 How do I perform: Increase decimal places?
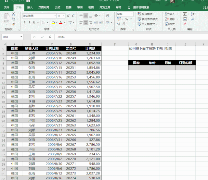pos(119,24)
